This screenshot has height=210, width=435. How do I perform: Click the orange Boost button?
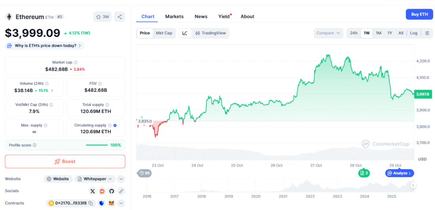point(65,161)
